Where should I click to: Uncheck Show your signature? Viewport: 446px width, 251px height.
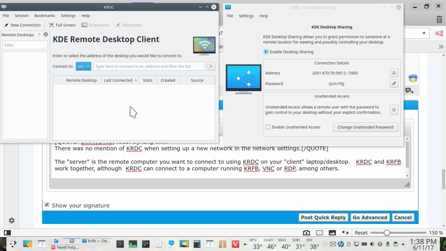click(47, 205)
